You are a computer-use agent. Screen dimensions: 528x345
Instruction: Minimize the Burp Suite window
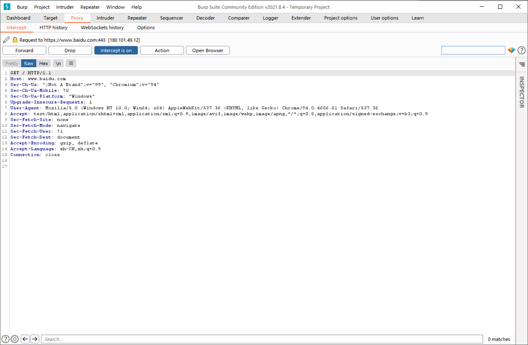(482, 7)
